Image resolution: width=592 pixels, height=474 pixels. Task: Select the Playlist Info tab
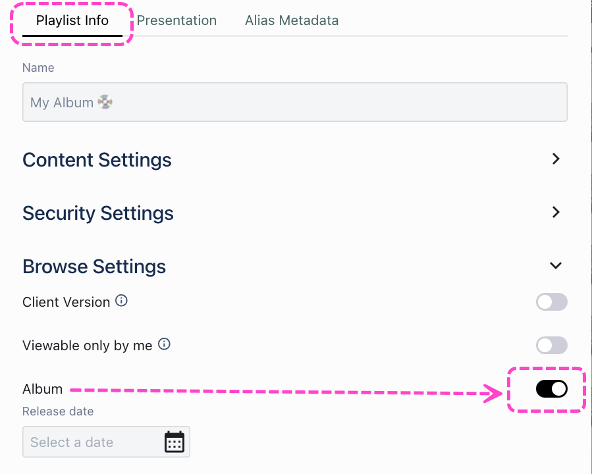(x=72, y=20)
